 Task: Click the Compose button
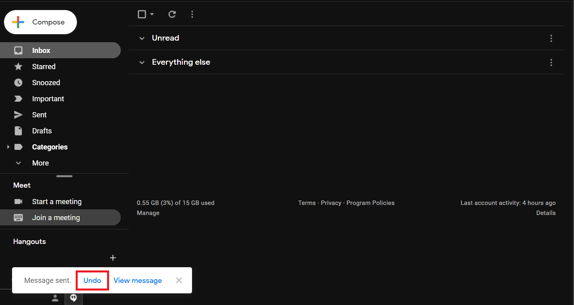[x=40, y=22]
